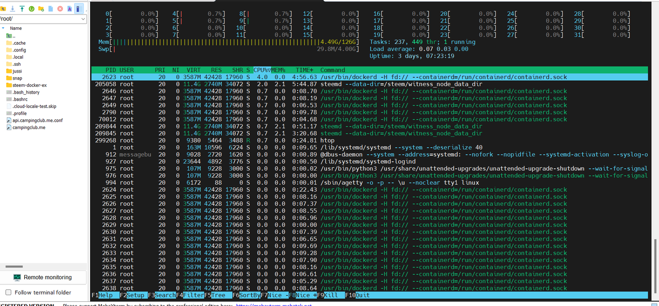Screen dimensions: 659x306
Task: Select the highlighted dockerd process row
Action: tap(309, 77)
